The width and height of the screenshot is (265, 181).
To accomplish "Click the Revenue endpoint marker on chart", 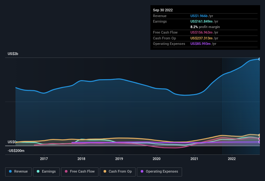I will coord(260,59).
